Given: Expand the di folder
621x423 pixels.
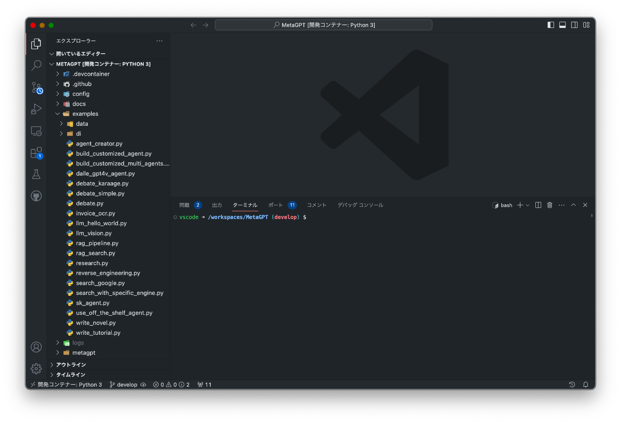Looking at the screenshot, I should pos(109,133).
